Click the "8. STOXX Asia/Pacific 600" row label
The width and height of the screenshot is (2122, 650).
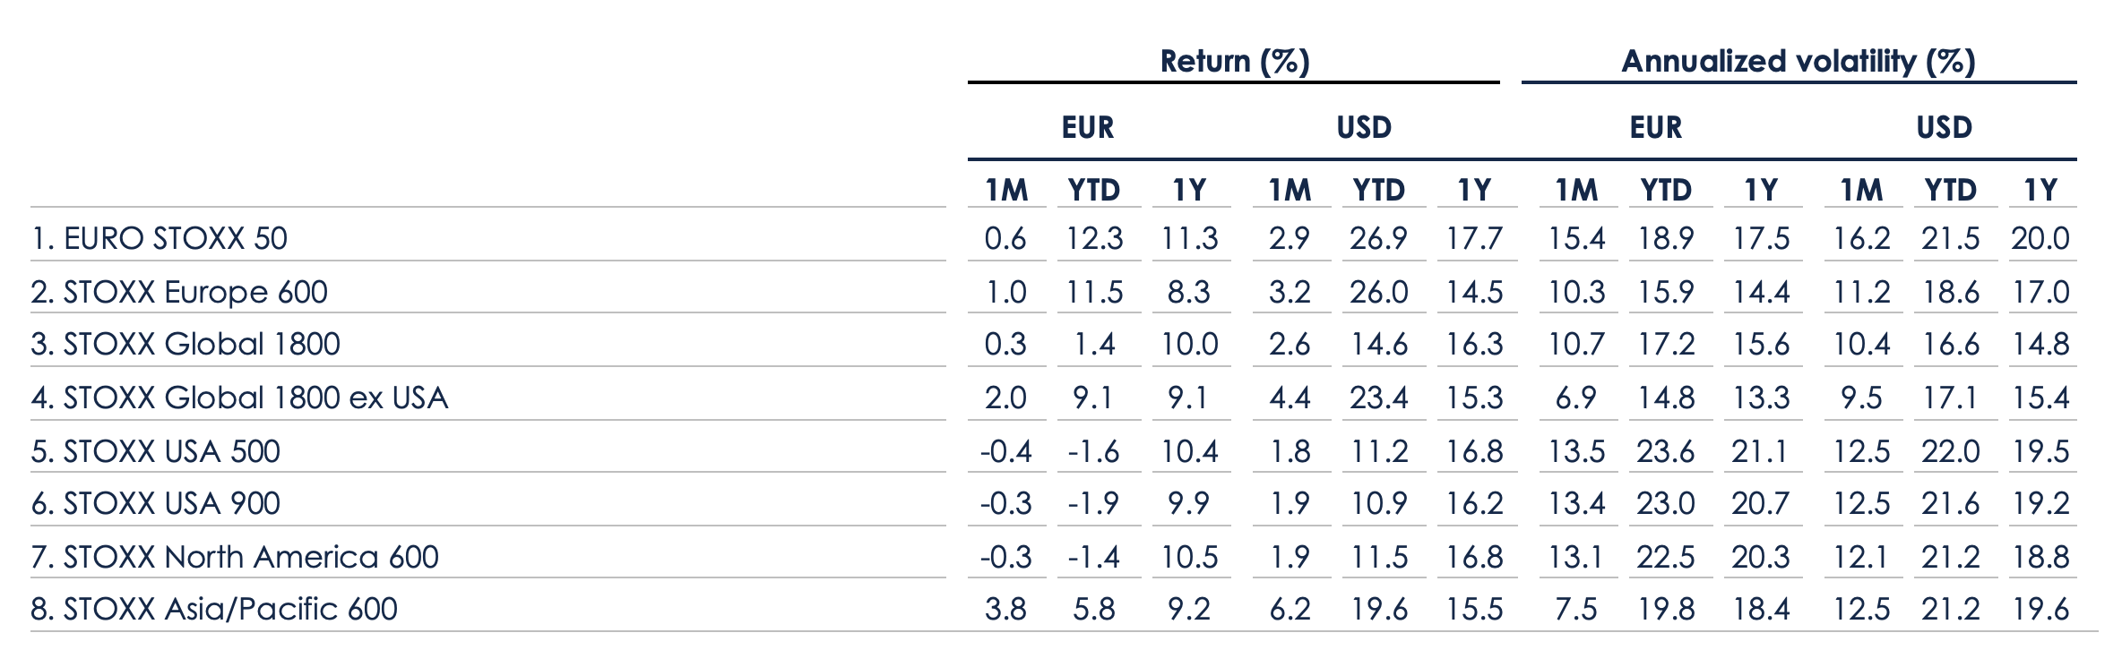214,609
